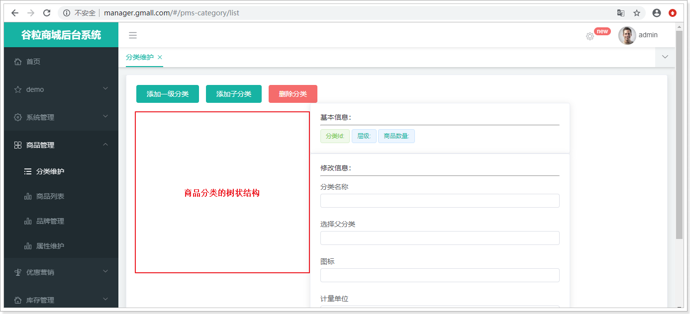Bookmark the page with star icon
Viewport: 690px width, 314px height.
637,13
